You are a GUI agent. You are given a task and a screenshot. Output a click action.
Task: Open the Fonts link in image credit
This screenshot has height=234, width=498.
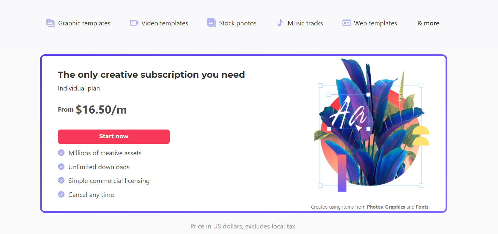coord(422,207)
